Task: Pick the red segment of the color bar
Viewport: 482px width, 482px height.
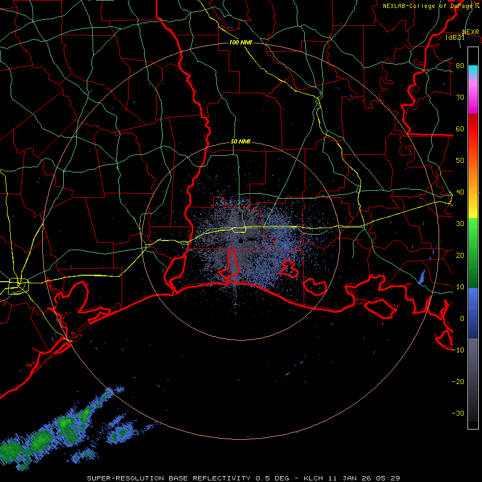Action: pyautogui.click(x=473, y=129)
